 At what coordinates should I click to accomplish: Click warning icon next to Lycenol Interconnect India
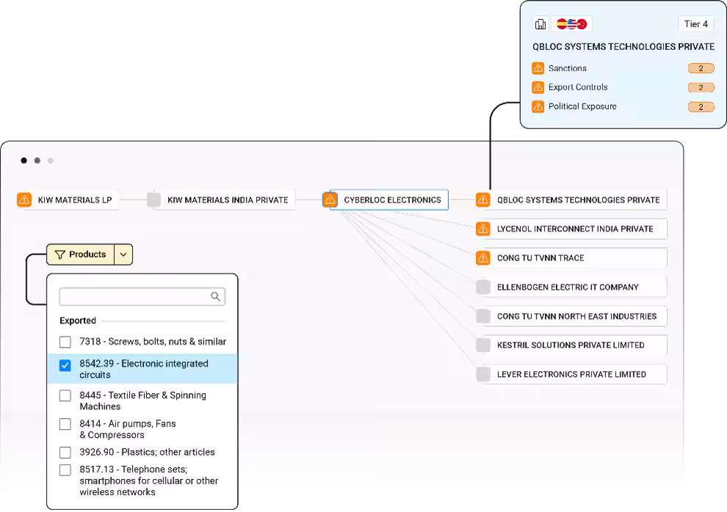click(482, 229)
